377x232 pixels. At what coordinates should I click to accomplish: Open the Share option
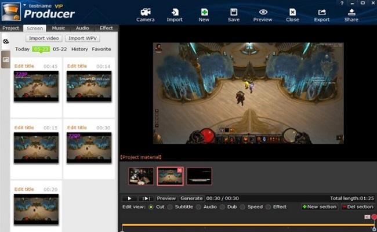[351, 12]
